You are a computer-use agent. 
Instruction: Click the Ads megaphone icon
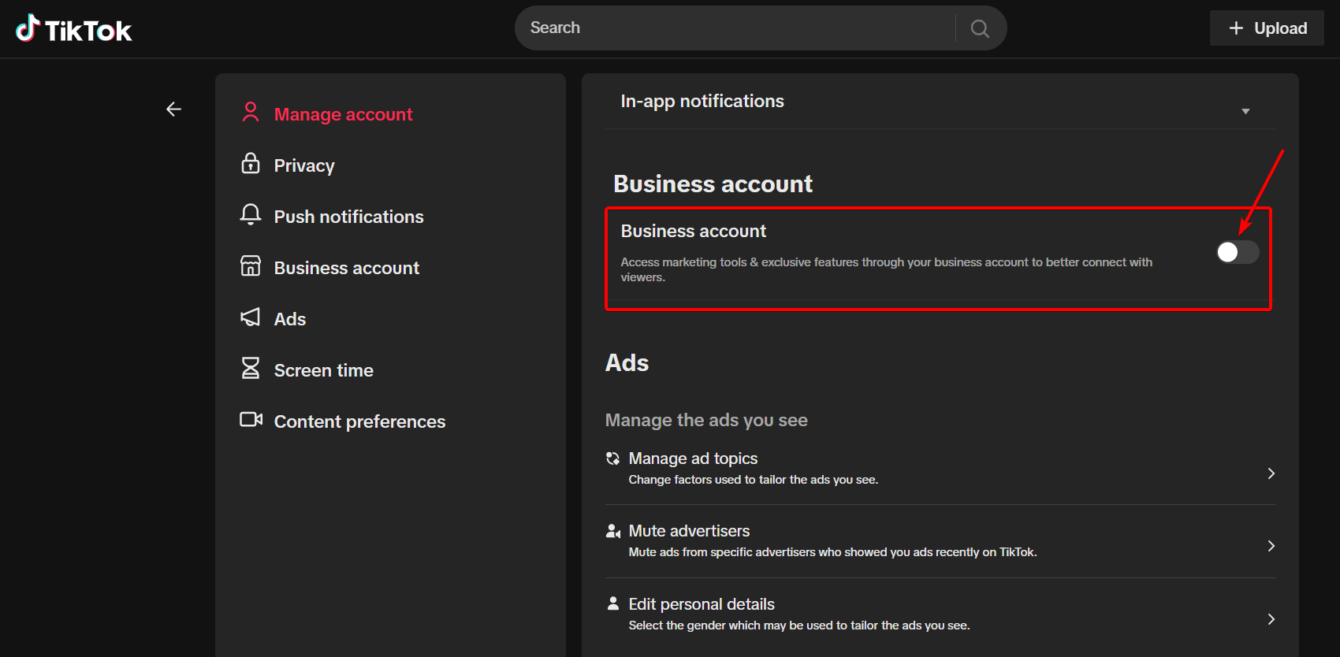click(250, 317)
